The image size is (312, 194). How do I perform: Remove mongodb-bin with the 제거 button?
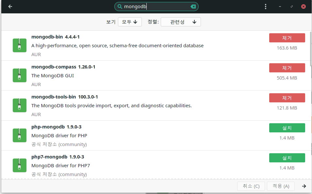tap(287, 38)
